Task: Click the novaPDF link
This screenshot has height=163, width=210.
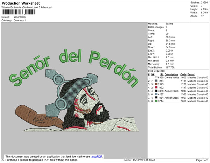Action: tap(96, 157)
